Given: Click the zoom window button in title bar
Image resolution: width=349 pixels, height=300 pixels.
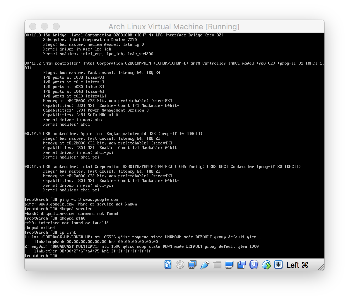Looking at the screenshot, I should coord(56,26).
